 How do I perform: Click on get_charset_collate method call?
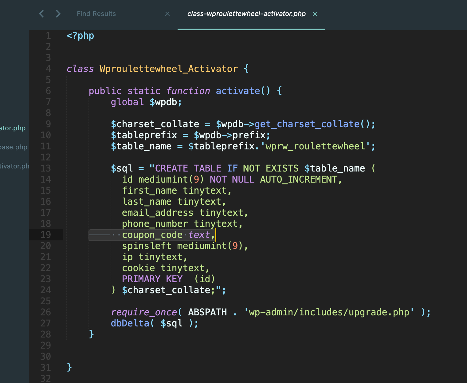click(307, 124)
